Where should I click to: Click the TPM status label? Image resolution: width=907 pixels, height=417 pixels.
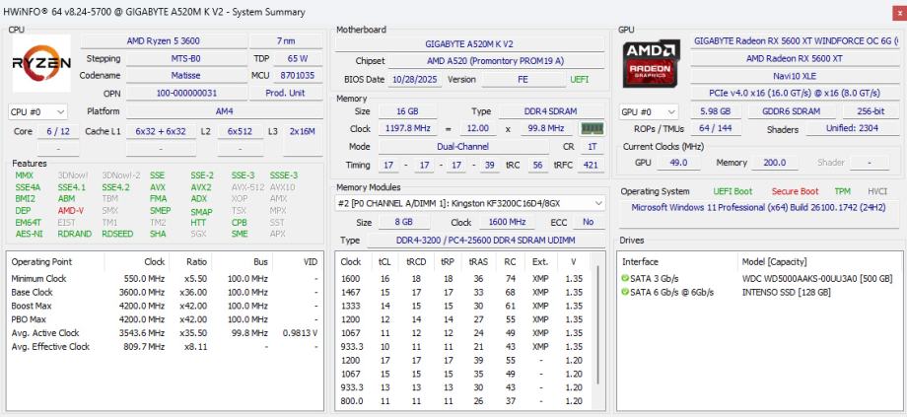click(842, 191)
